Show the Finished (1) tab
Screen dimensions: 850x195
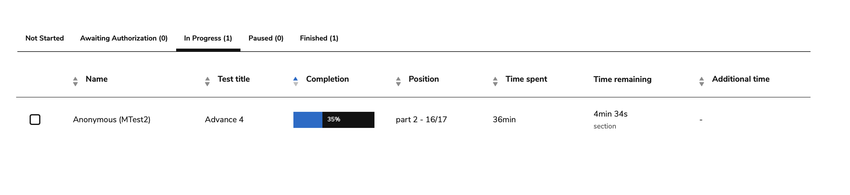[x=319, y=38]
